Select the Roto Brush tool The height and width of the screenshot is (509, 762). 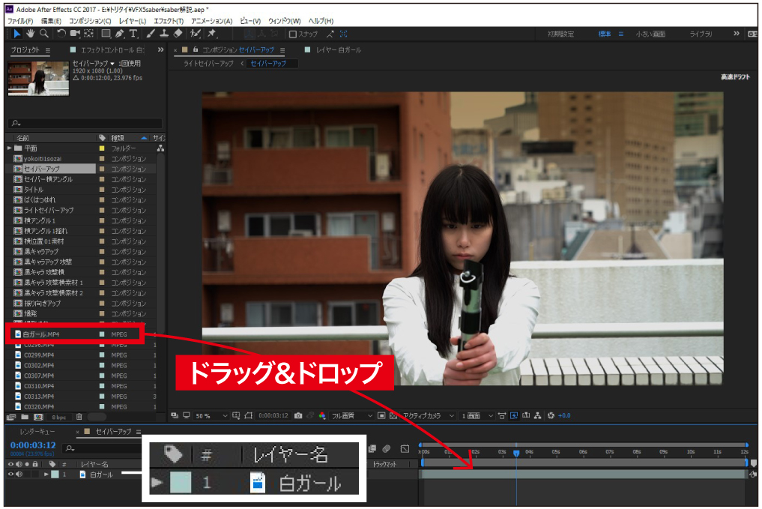point(196,34)
